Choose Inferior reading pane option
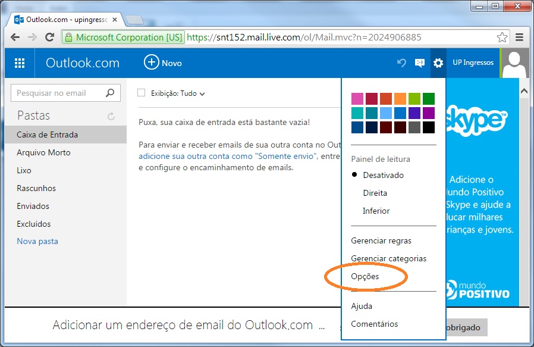 (x=376, y=211)
